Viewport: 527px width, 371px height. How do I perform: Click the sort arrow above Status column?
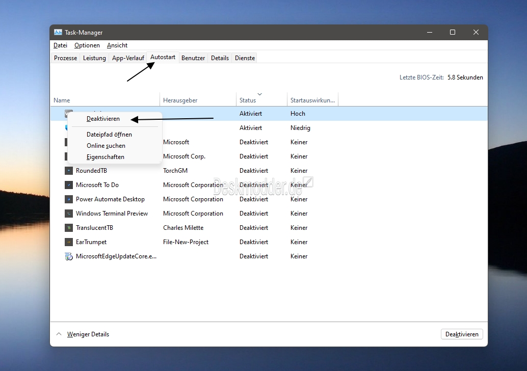(260, 94)
